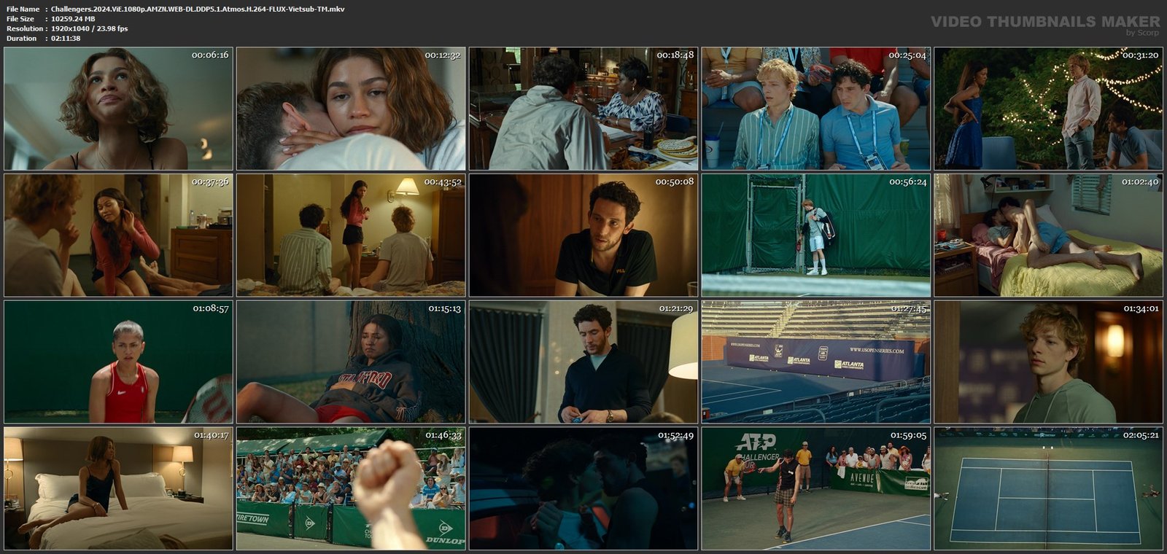
Task: View the bedroom frame at 01:02:40
Action: 1049,235
